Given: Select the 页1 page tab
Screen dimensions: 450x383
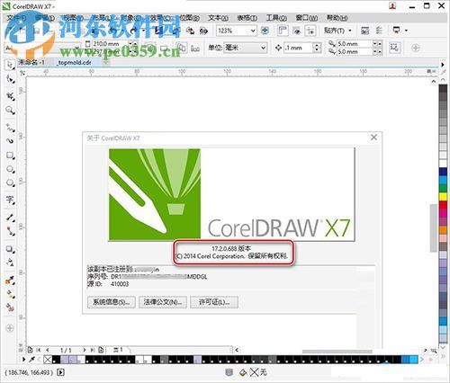Looking at the screenshot, I should pyautogui.click(x=118, y=350).
